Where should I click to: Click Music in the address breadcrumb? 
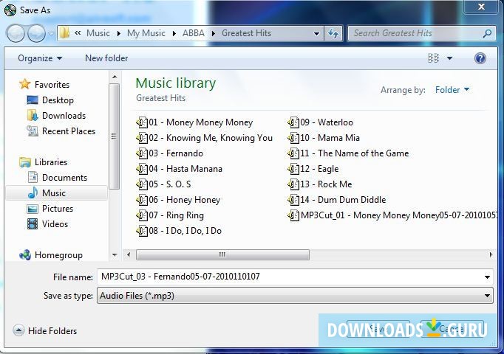(98, 33)
